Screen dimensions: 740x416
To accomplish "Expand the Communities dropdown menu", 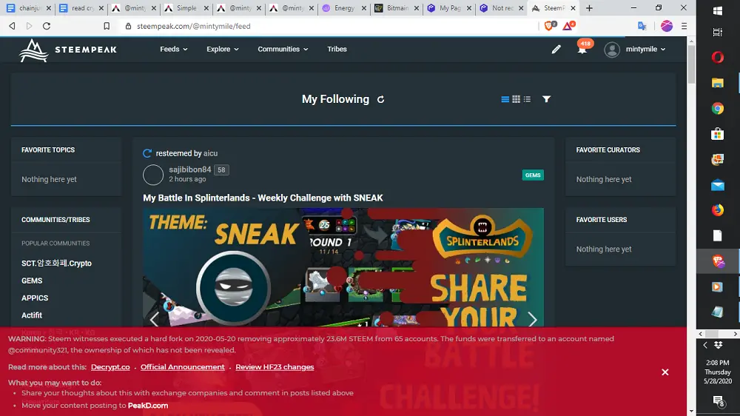I will [283, 49].
